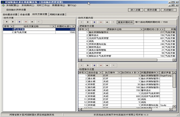Select 非气洗方案 row in 动作方案 table

point(39,32)
